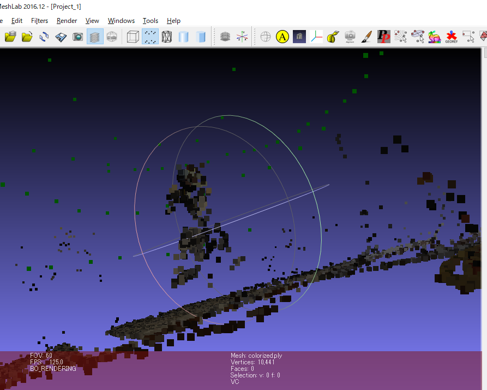Viewport: 487px width, 390px height.
Task: Open the Filters menu
Action: click(x=39, y=21)
